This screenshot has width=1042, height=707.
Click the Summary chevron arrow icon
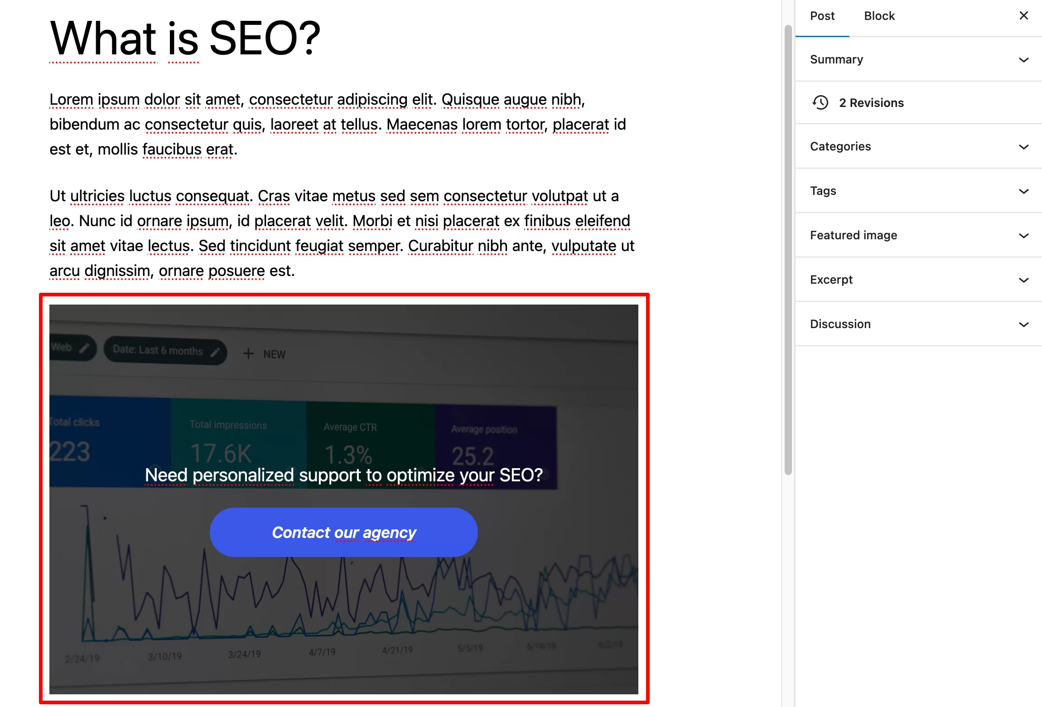[x=1024, y=59]
